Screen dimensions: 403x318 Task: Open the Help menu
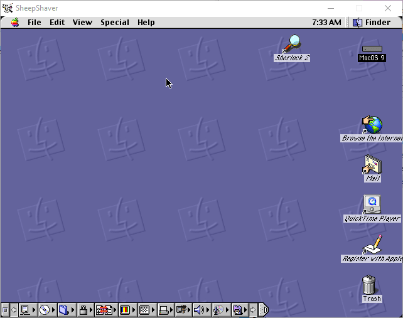tap(146, 23)
